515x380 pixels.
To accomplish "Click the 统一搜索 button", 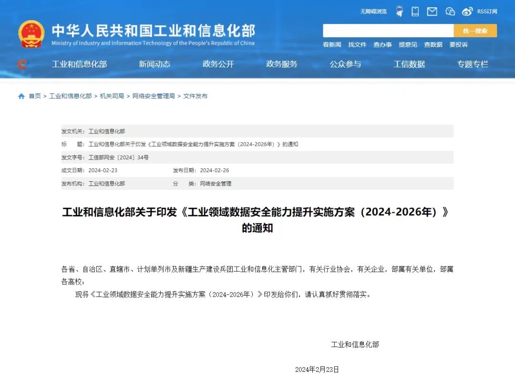I will 475,31.
